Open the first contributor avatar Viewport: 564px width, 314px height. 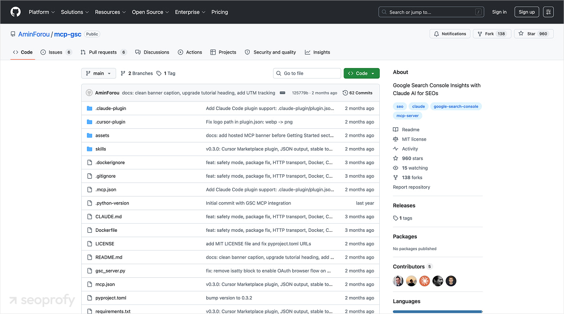[x=398, y=281]
